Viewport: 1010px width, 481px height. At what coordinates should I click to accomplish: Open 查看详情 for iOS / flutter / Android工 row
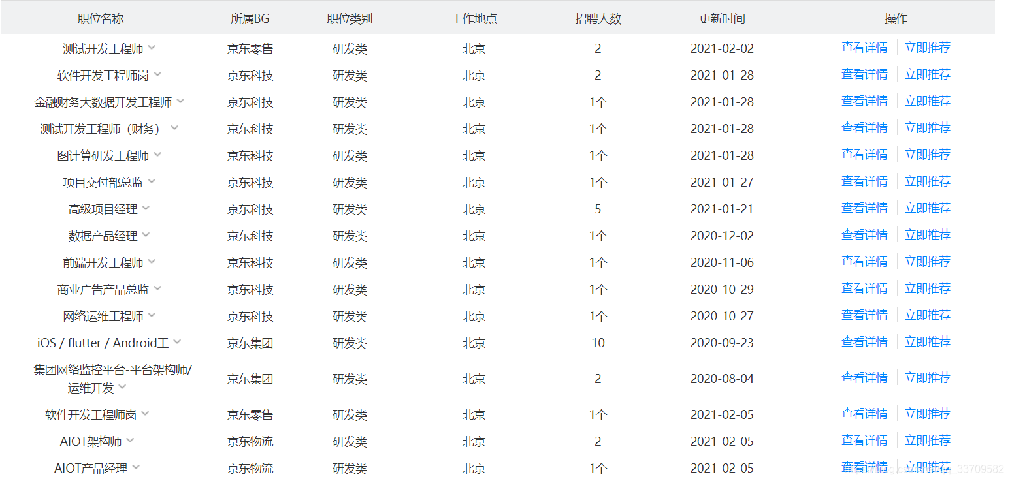click(864, 342)
